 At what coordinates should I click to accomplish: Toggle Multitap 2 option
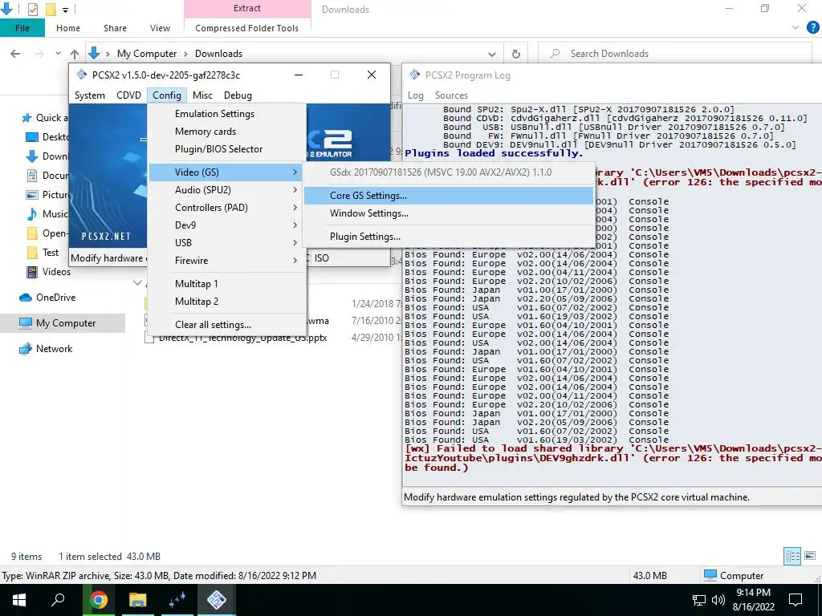click(226, 302)
